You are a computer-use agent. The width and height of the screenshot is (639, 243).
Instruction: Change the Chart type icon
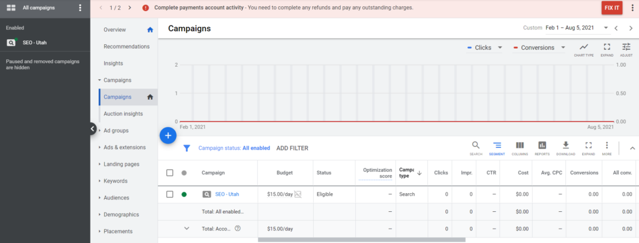583,50
